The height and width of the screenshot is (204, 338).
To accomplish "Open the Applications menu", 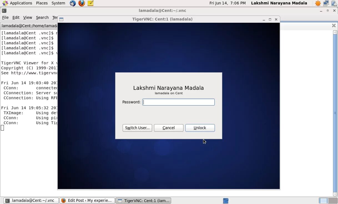I will [21, 3].
